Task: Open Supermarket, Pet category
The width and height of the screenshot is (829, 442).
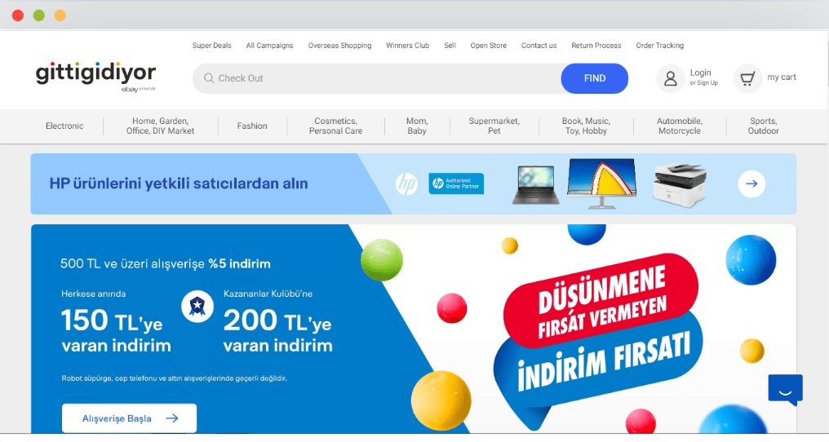Action: coord(494,126)
